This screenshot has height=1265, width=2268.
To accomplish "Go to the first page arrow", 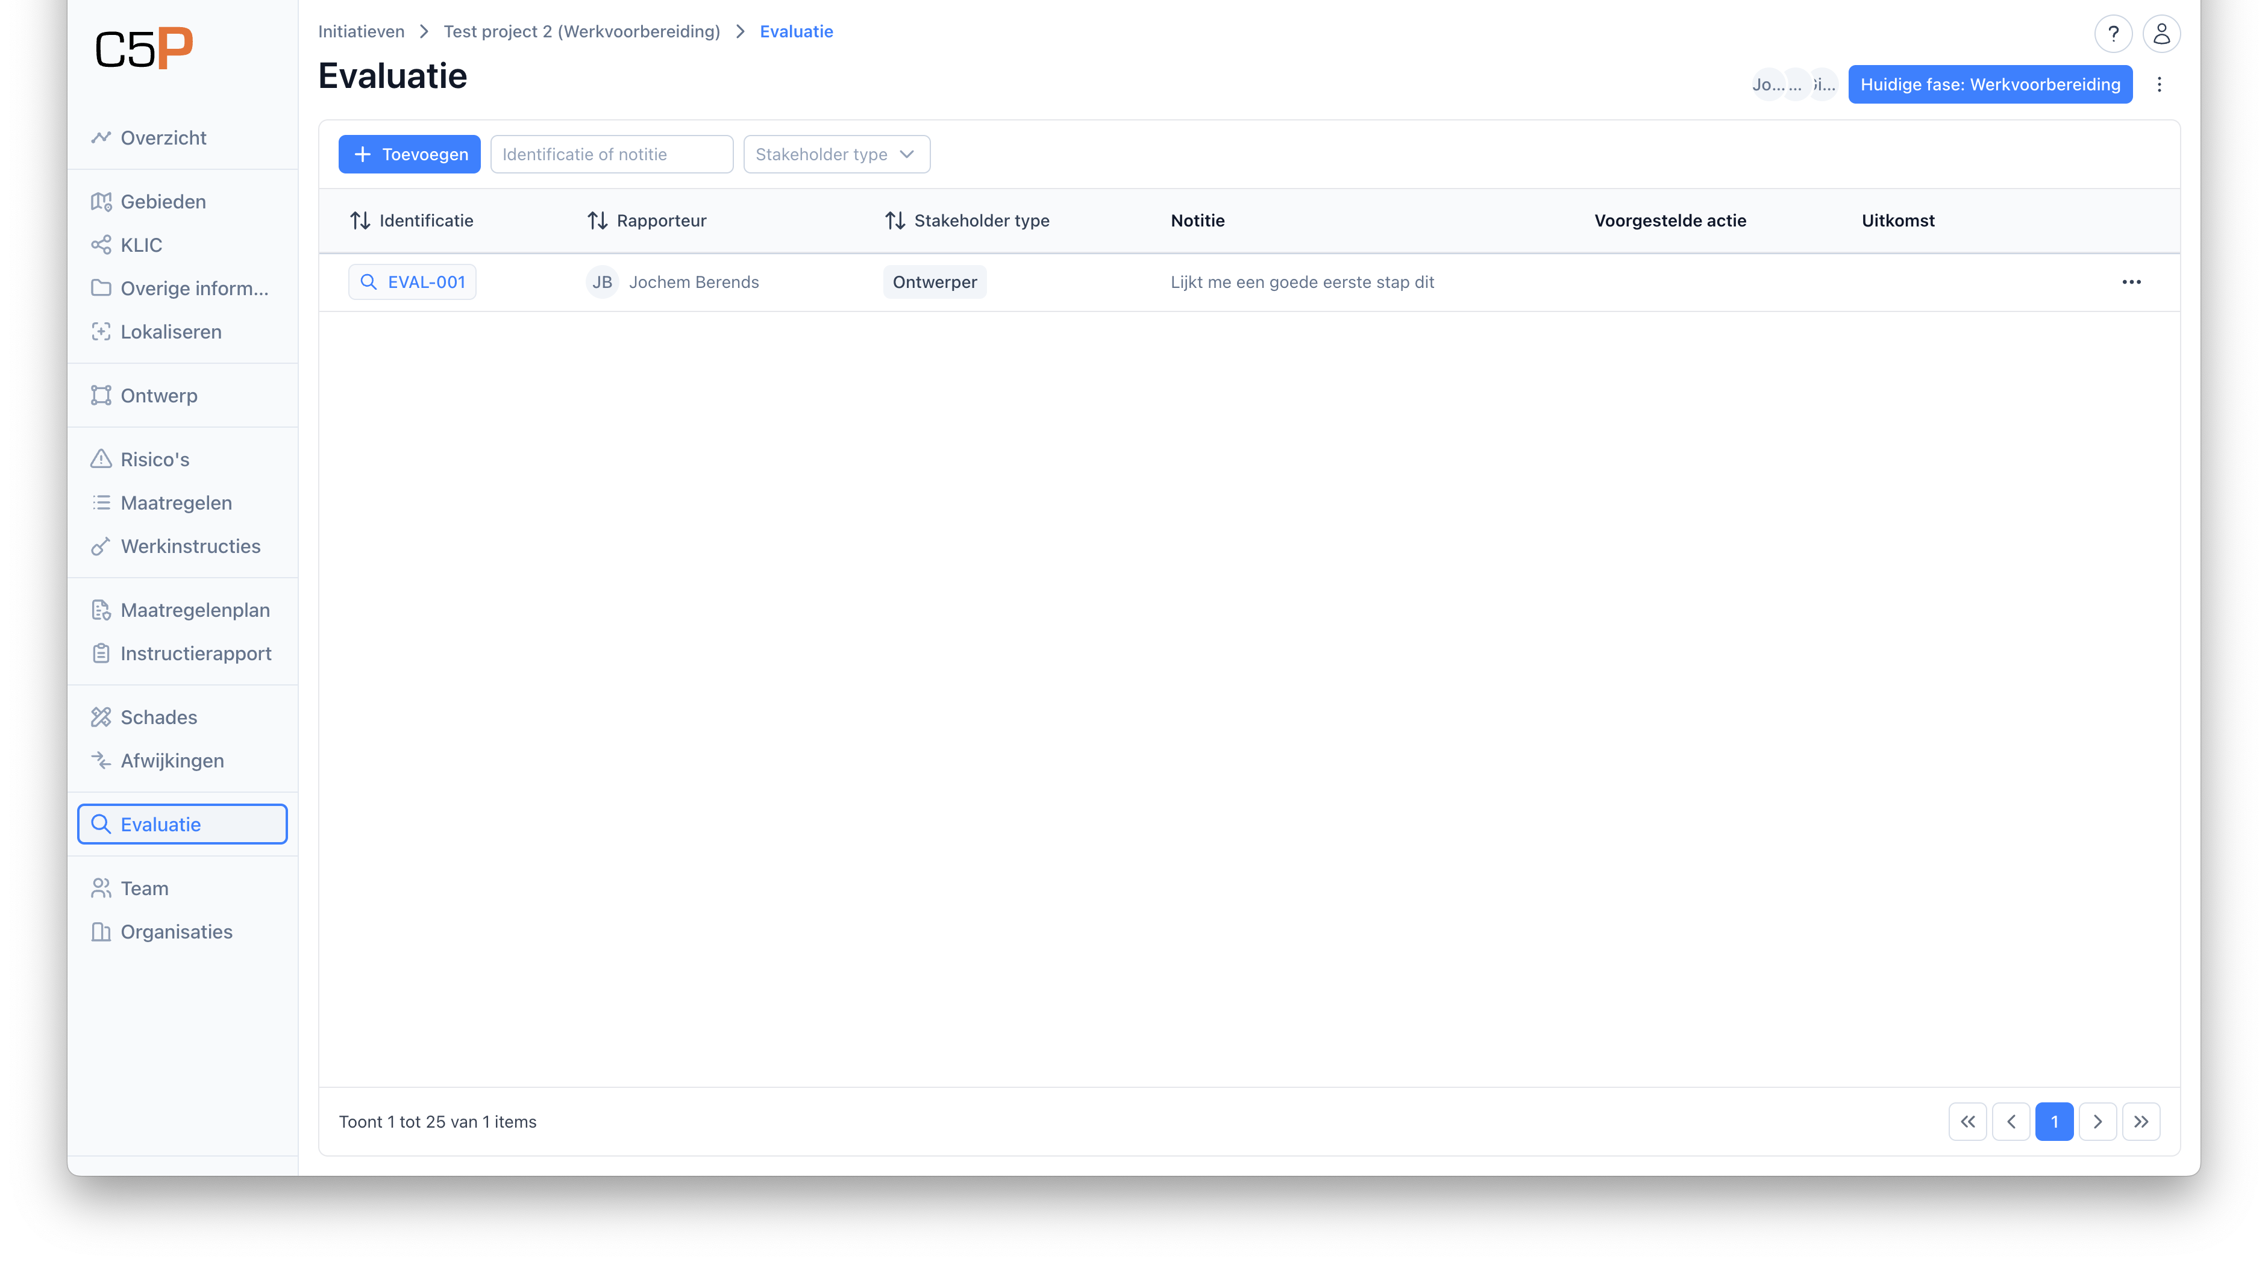I will tap(1968, 1122).
